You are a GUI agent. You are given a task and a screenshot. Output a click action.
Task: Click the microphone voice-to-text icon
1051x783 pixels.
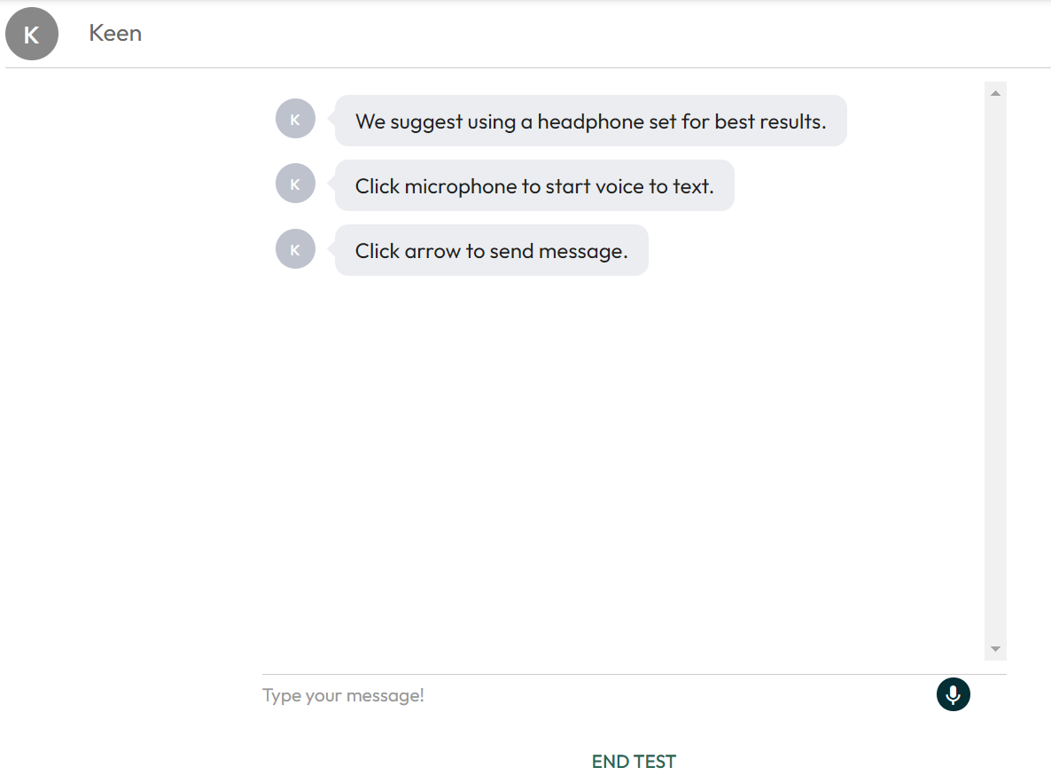point(953,694)
